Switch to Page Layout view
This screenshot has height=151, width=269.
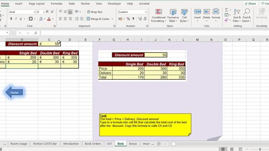click(x=232, y=149)
